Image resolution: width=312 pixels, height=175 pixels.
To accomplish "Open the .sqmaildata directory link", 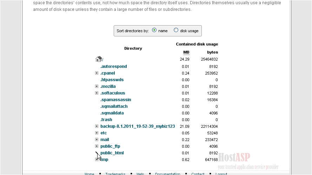I will coord(112,113).
